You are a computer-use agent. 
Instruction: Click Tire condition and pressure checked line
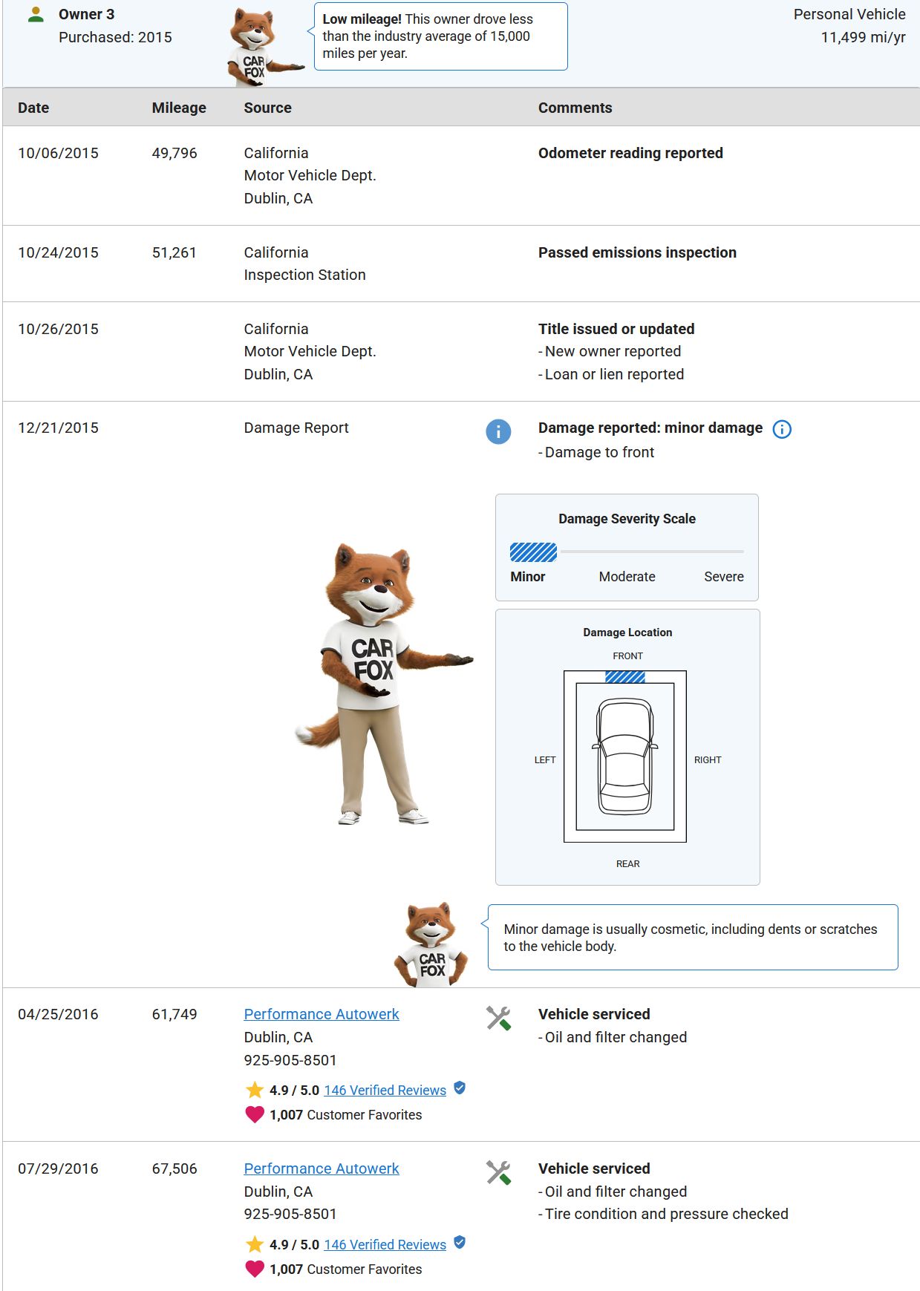(x=663, y=1214)
